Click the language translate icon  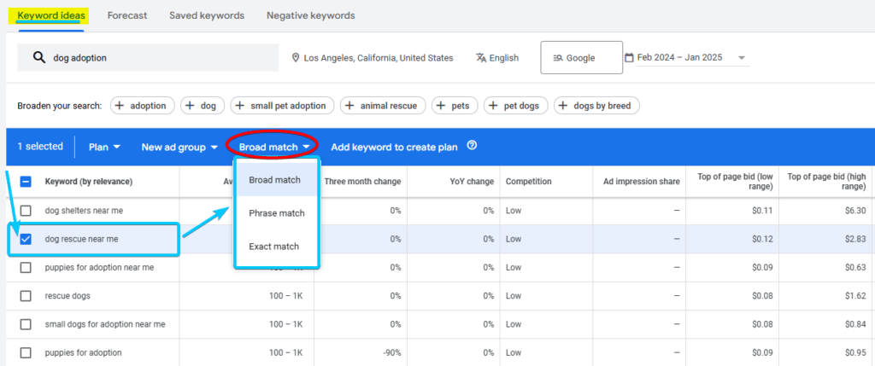point(481,58)
